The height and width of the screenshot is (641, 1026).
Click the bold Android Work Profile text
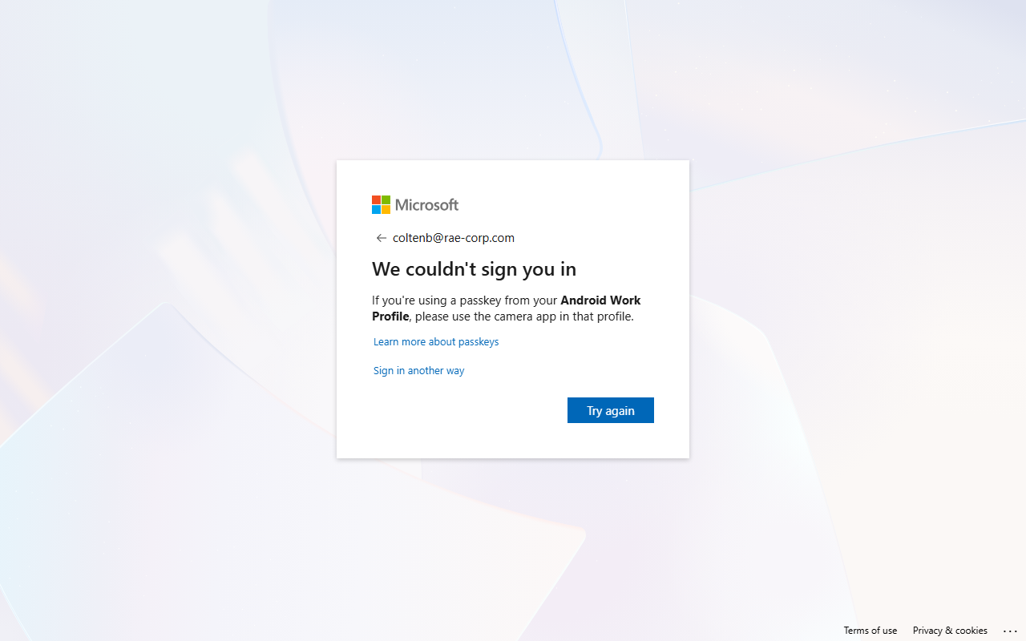pyautogui.click(x=507, y=308)
